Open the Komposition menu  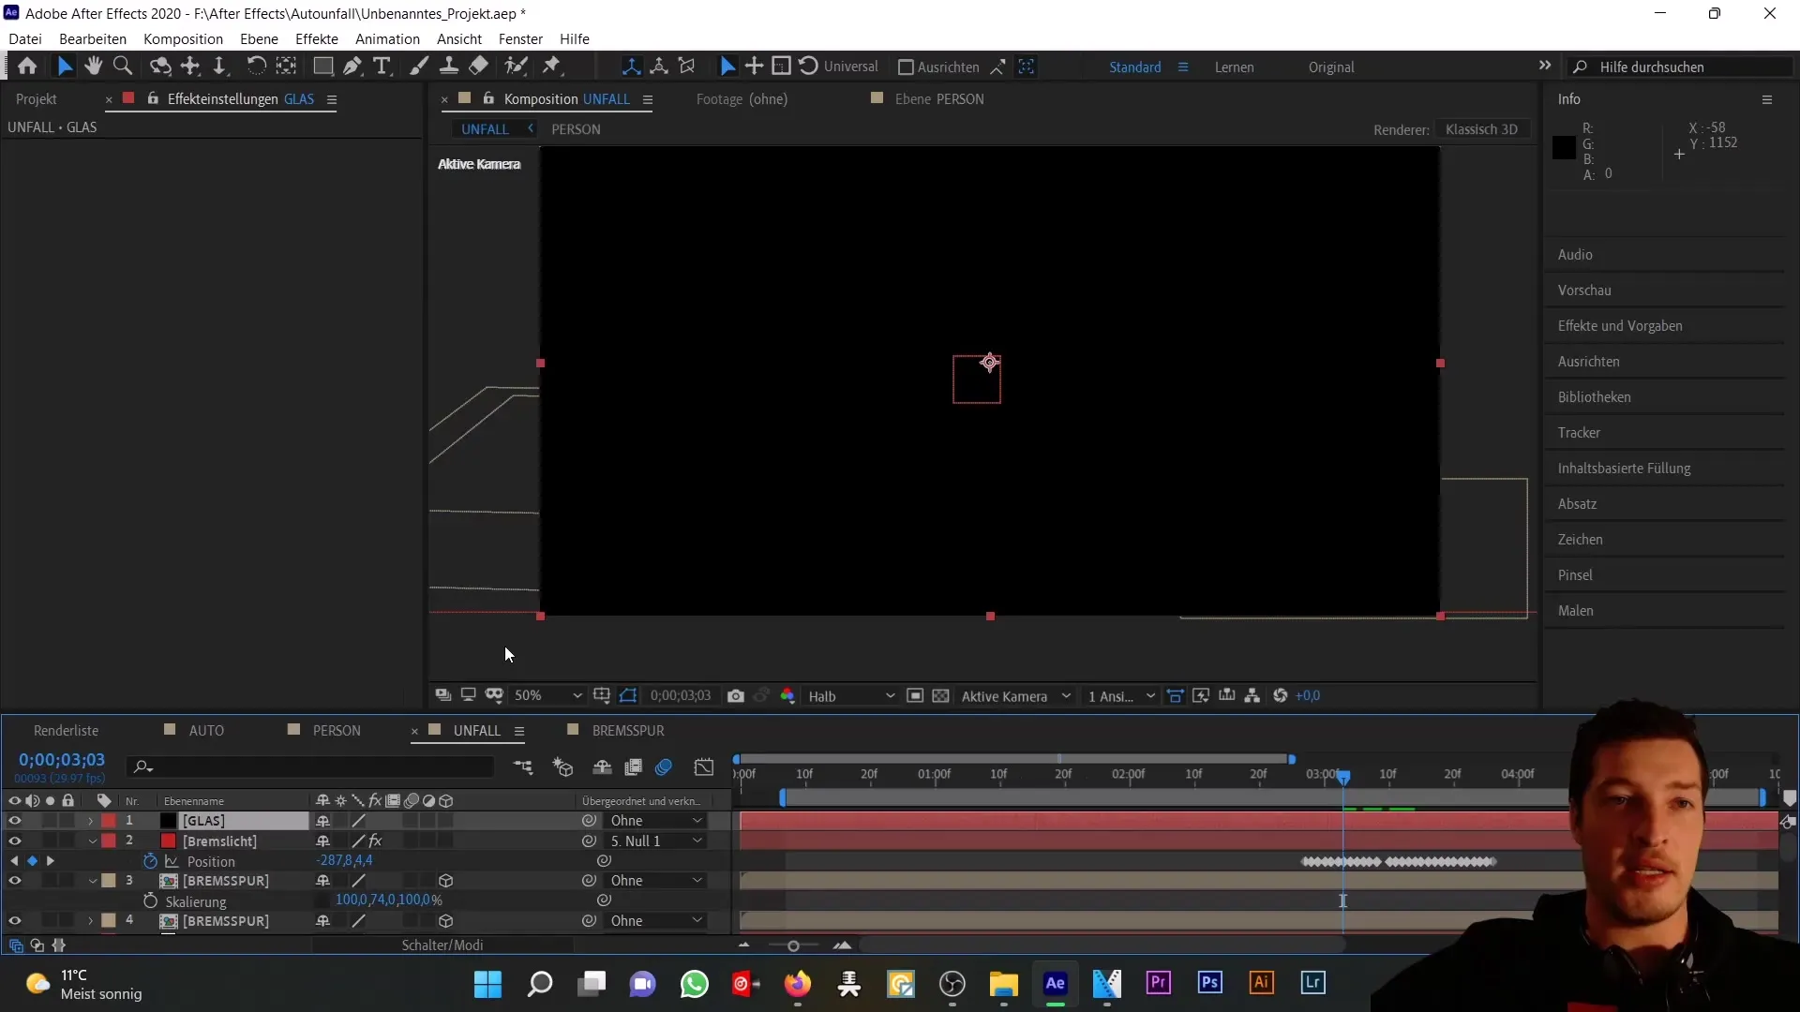click(x=183, y=38)
